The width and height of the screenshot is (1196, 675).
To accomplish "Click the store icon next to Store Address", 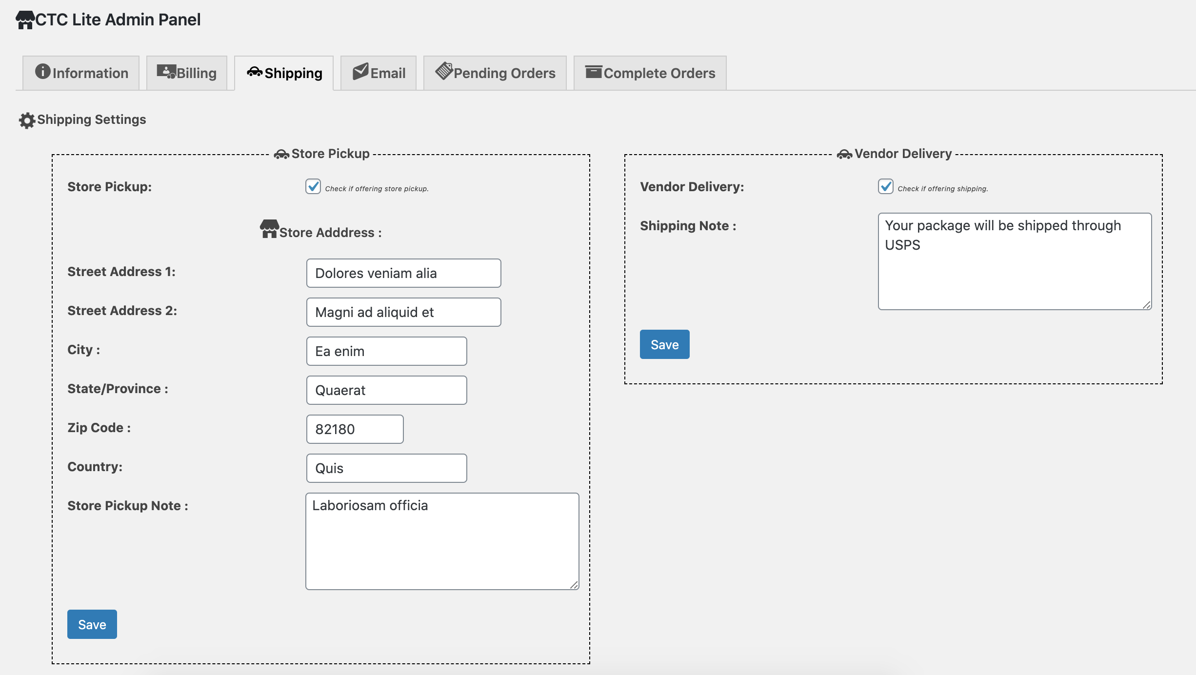I will (x=269, y=229).
